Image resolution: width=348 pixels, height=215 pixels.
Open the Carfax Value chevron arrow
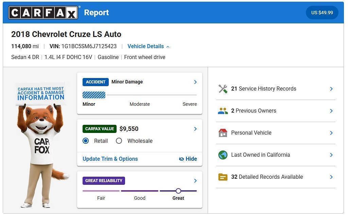pos(195,129)
